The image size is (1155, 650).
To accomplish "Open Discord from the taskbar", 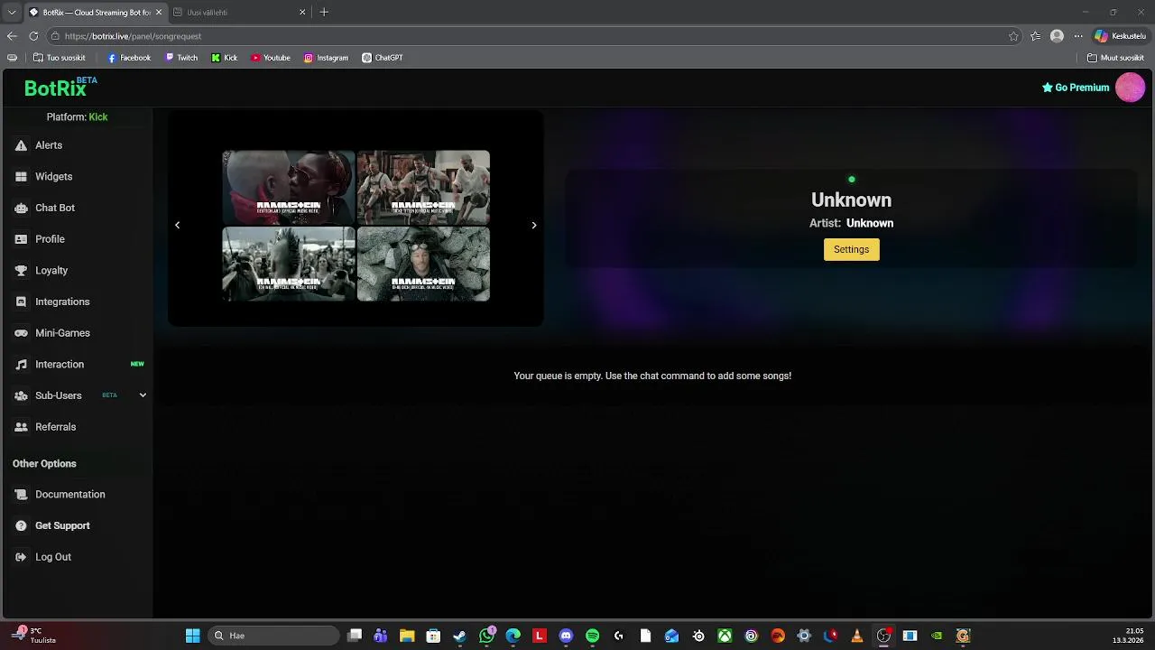I will tap(566, 636).
